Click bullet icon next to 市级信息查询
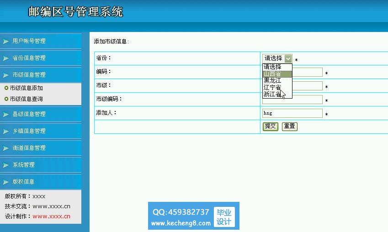The image size is (388, 232). [6, 99]
